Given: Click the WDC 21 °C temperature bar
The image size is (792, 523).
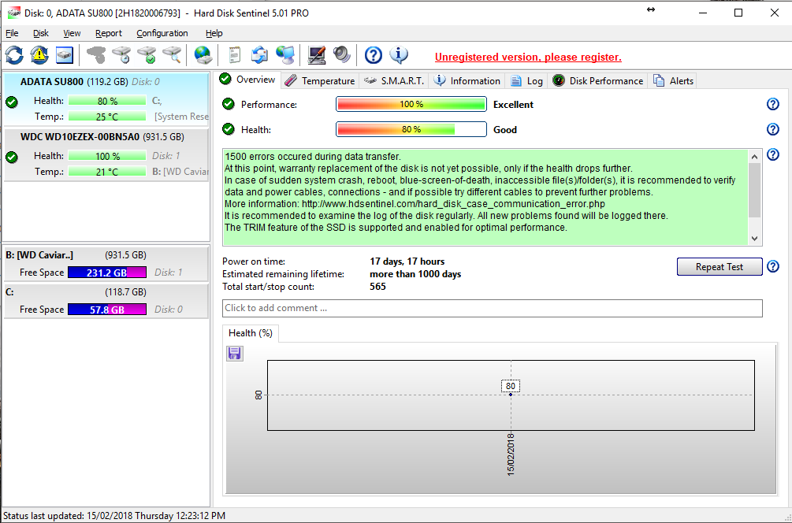Looking at the screenshot, I should tap(107, 172).
